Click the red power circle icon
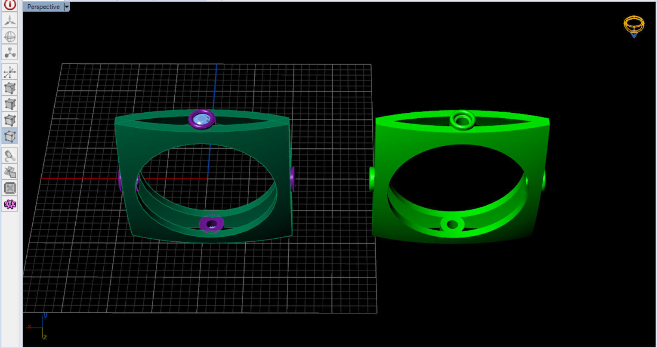The image size is (658, 348). [10, 5]
